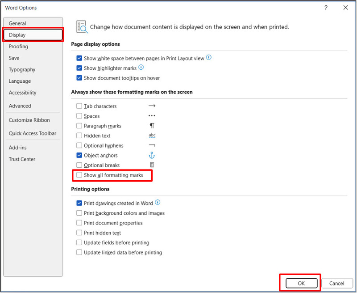Click the hidden text abc symbol
The image size is (357, 293).
(x=152, y=136)
